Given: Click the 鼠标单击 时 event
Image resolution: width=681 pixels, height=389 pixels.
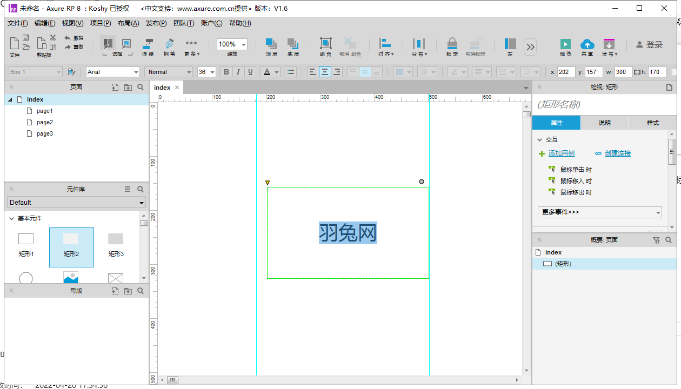Looking at the screenshot, I should coord(576,170).
